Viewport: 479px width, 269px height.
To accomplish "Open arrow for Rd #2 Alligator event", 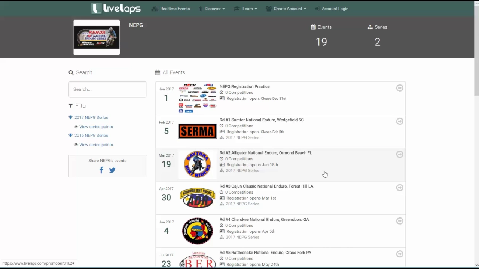I will [400, 154].
